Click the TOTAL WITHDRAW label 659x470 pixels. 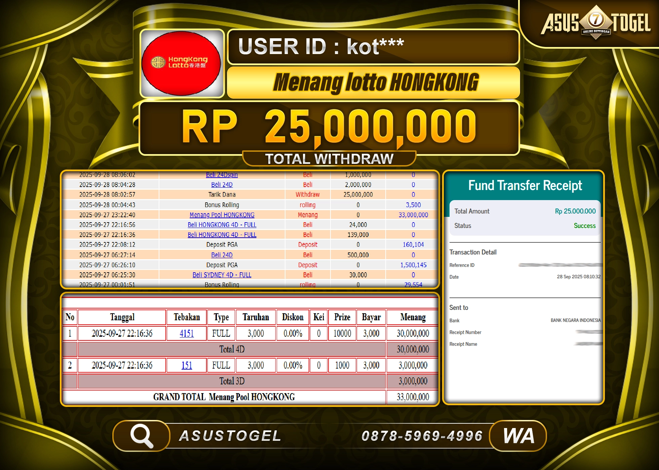click(329, 158)
